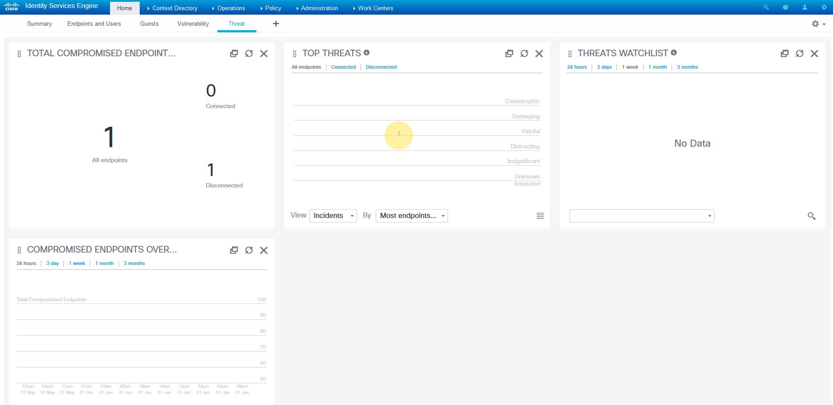
Task: Grab the Threats Watchlist drag handle
Action: coord(570,54)
